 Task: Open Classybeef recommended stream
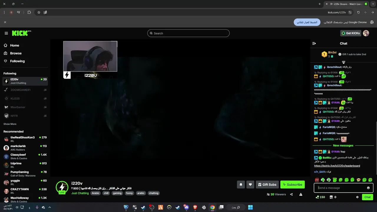pyautogui.click(x=25, y=156)
